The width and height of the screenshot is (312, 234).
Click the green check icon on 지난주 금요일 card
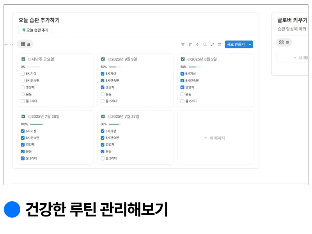[23, 59]
